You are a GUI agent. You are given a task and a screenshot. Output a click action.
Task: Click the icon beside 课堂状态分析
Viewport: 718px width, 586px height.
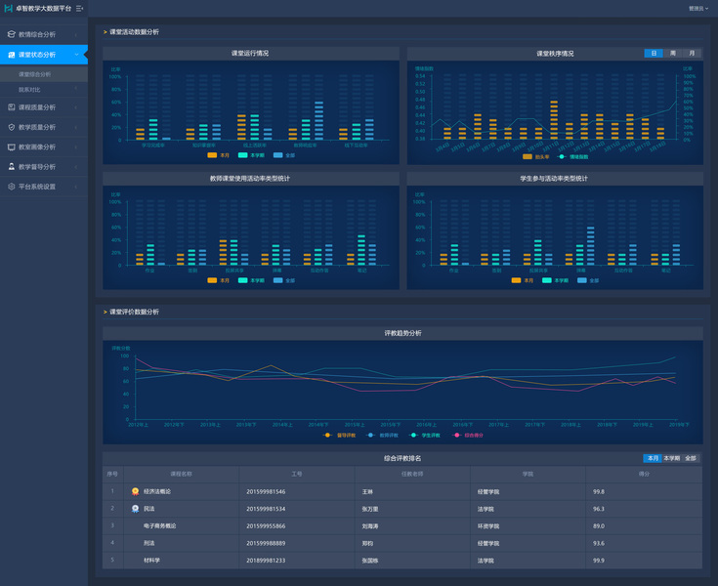[x=12, y=55]
